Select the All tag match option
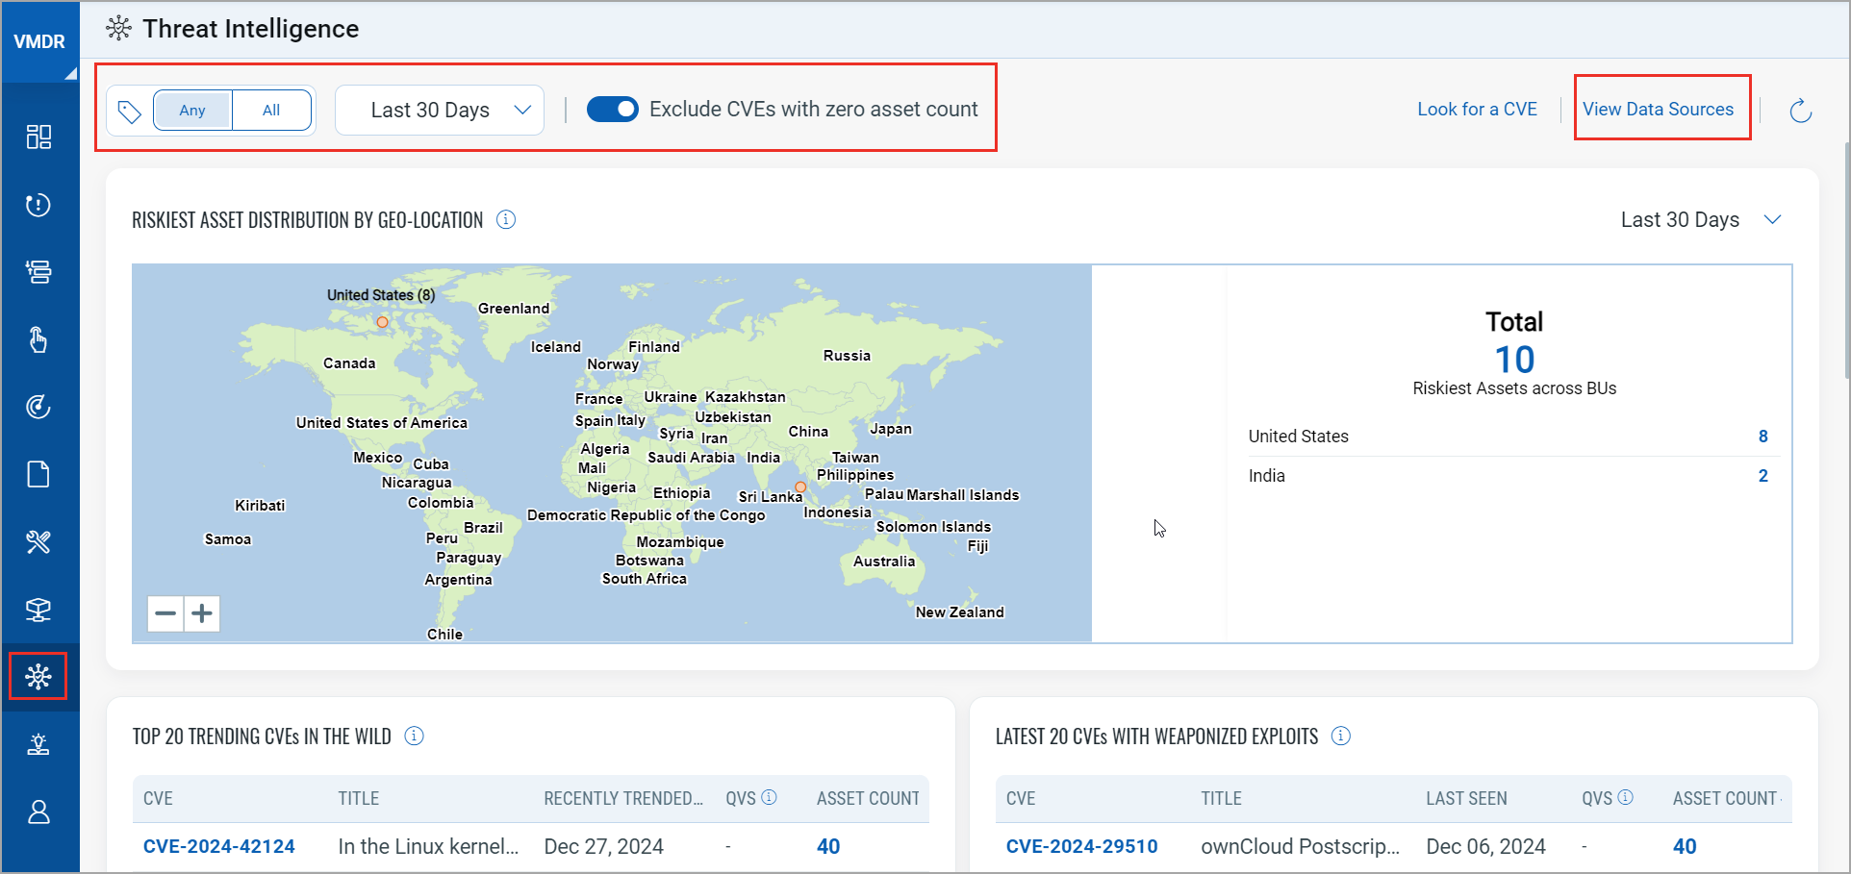1851x874 pixels. pyautogui.click(x=271, y=111)
